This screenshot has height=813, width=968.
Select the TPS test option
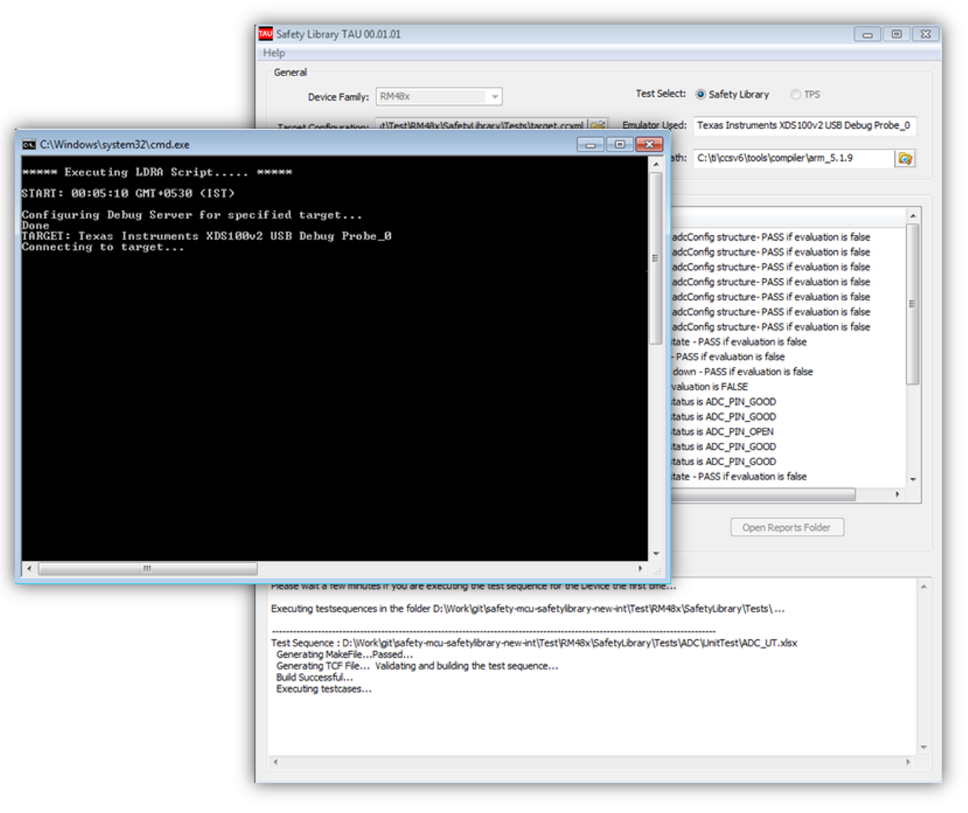click(x=796, y=94)
